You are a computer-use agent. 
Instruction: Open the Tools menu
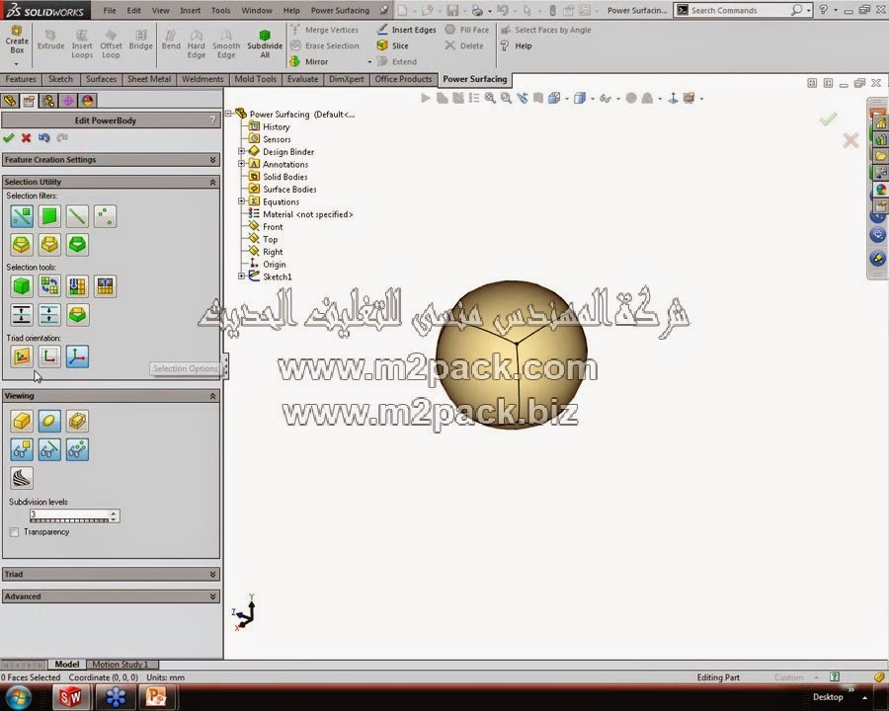(x=220, y=10)
